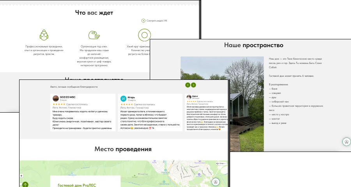351x187 pixels.
Task: Click the monk-face icon for professional guides
Action: tap(44, 35)
